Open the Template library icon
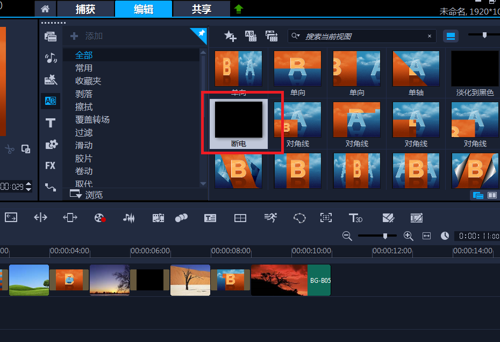Viewport: 500px width, 342px height. pos(51,80)
